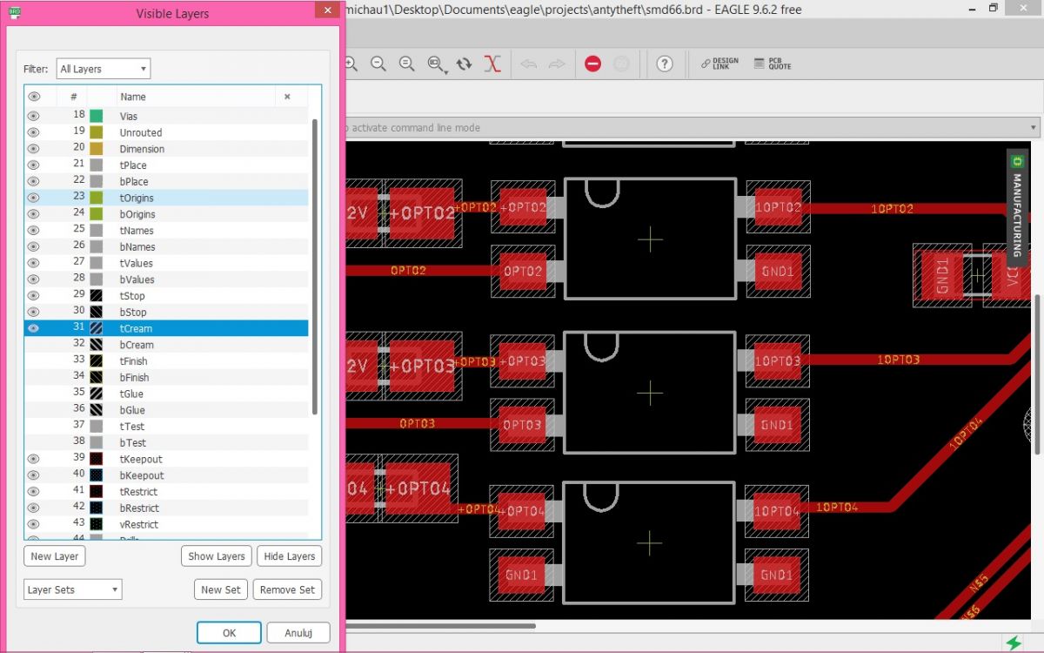Open the command line history dropdown arrow
Viewport: 1044px width, 653px height.
1034,127
